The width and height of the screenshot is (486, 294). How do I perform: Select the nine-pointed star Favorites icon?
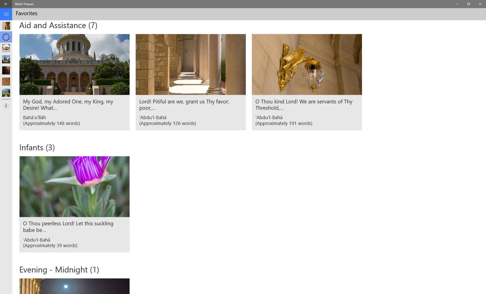pyautogui.click(x=6, y=37)
